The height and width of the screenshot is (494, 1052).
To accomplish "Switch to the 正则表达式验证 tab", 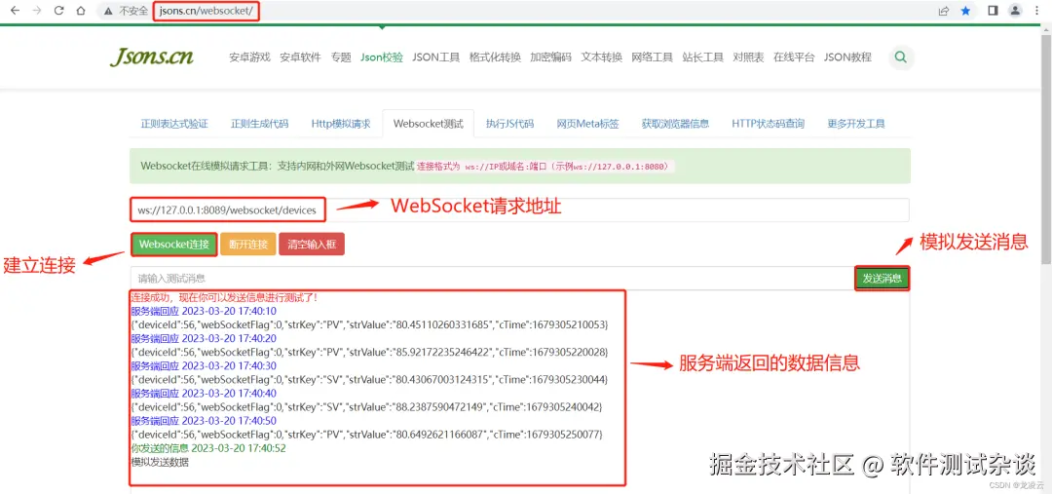I will [174, 124].
